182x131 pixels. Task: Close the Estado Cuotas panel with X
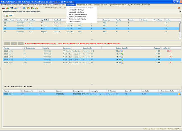pos(180,11)
